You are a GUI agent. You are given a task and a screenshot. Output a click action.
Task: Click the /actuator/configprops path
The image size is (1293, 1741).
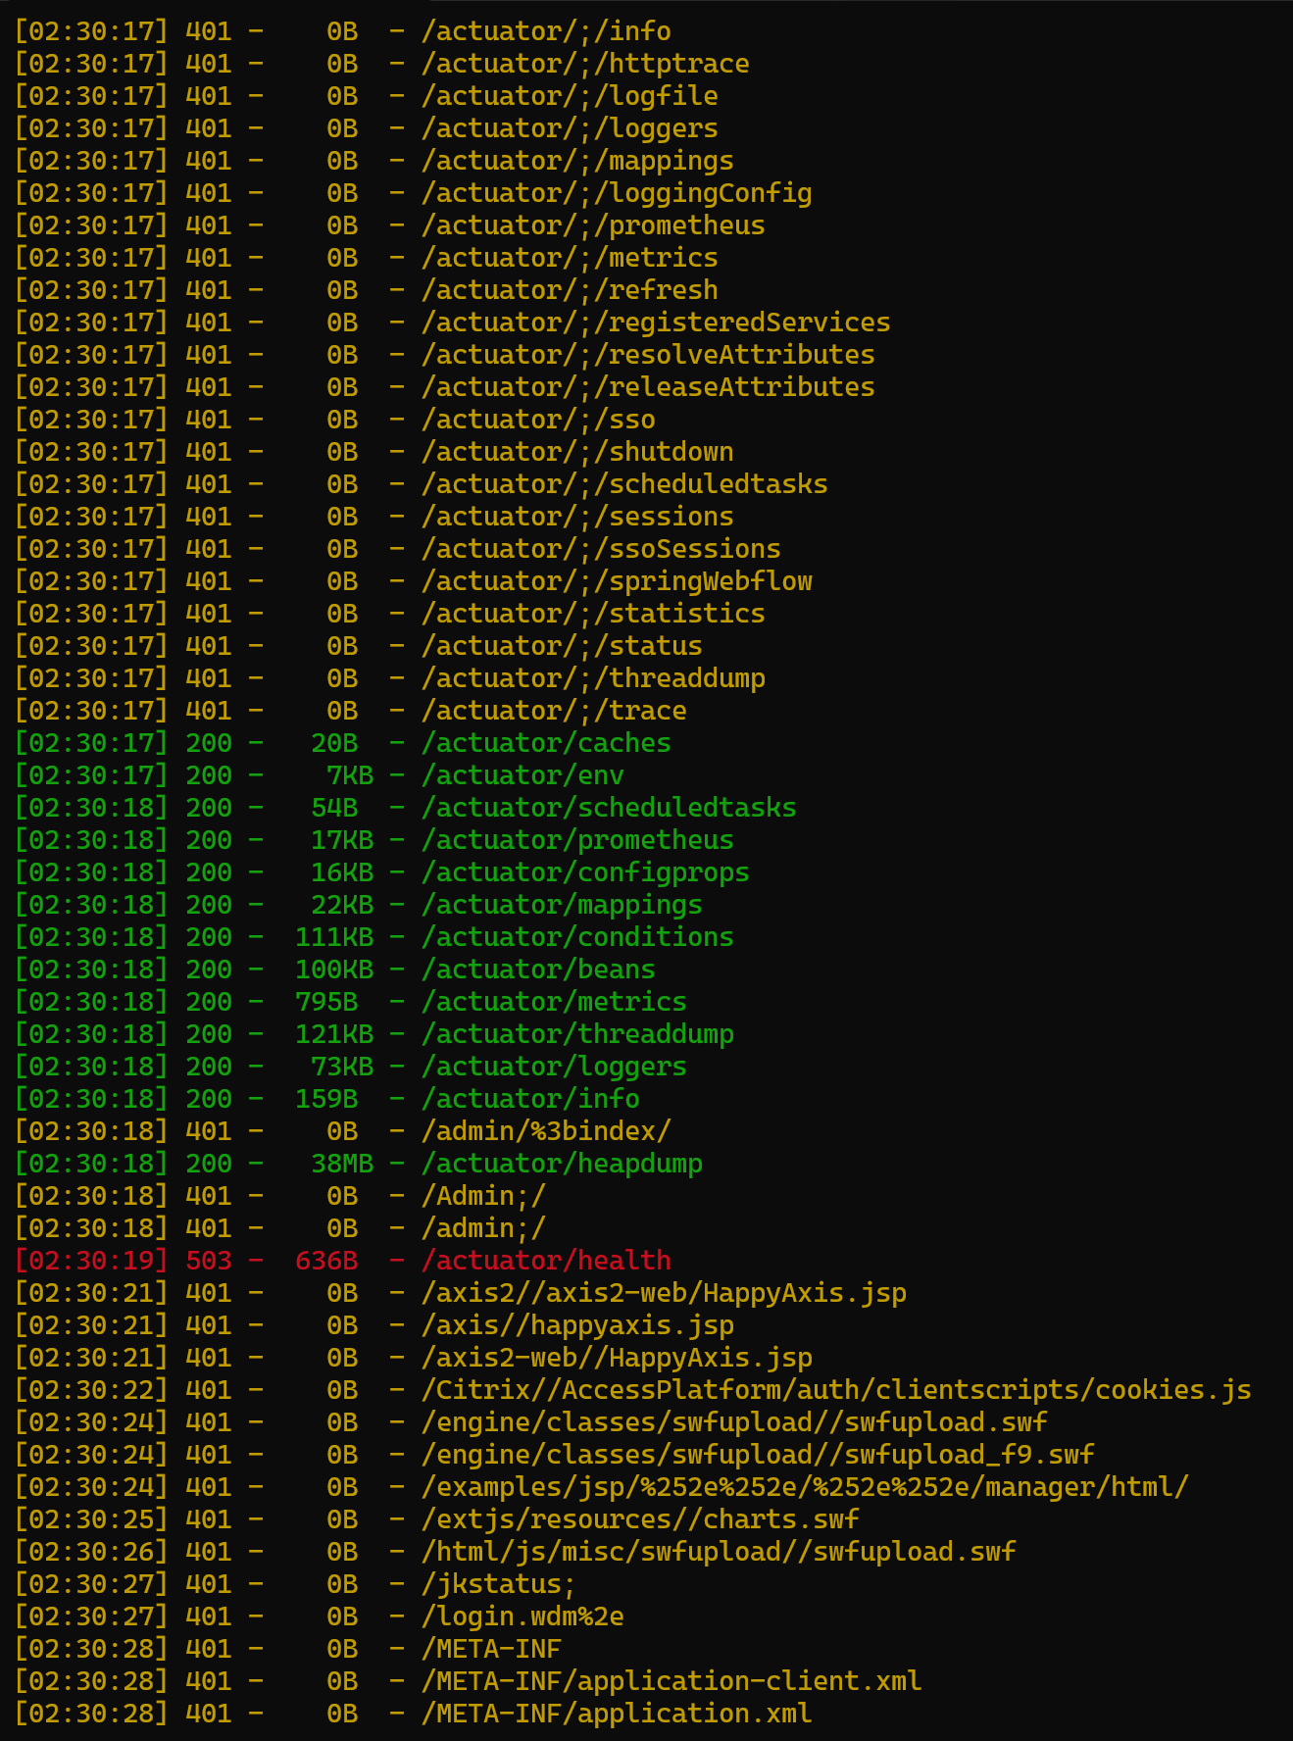point(585,872)
